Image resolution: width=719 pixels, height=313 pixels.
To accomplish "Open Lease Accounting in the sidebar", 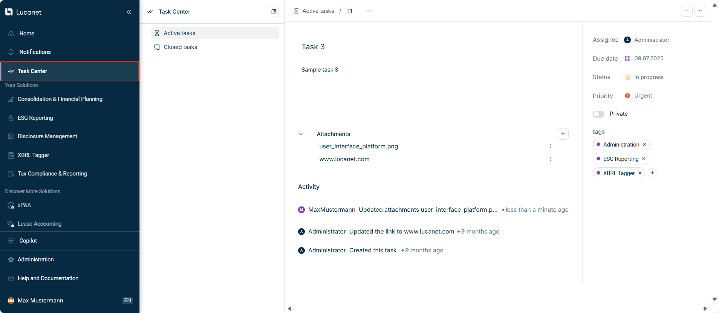I will 70,224.
